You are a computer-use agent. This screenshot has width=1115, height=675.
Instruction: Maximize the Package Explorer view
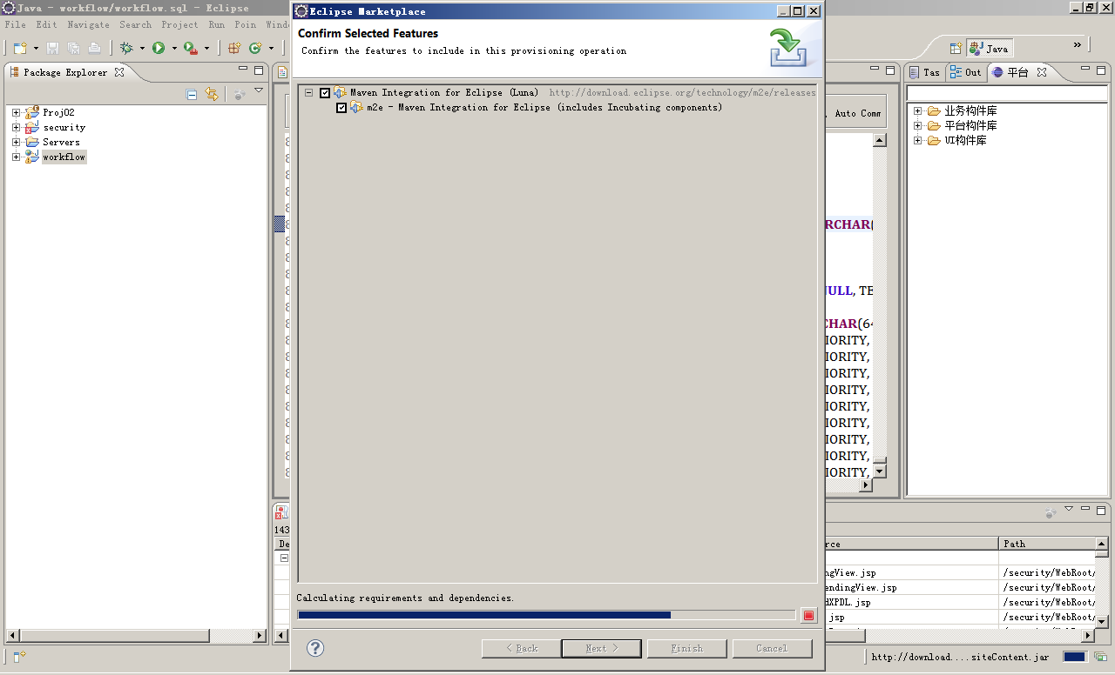tap(259, 70)
